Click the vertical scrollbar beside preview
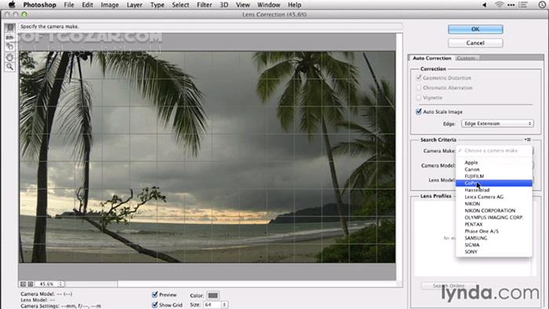 tap(399, 157)
